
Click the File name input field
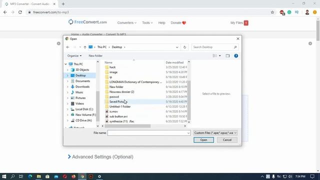(149, 133)
